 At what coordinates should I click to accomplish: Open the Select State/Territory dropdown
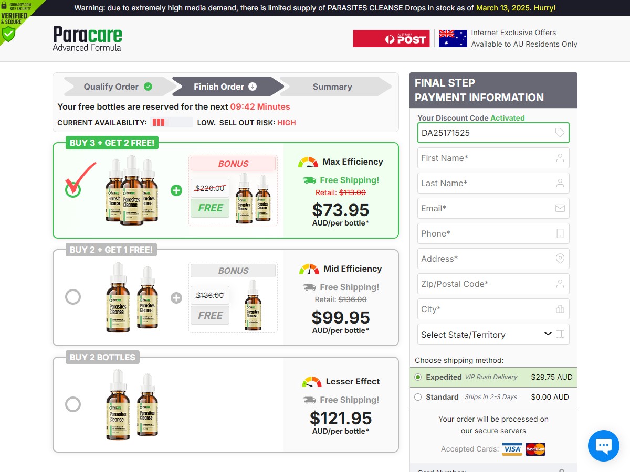[x=493, y=334]
